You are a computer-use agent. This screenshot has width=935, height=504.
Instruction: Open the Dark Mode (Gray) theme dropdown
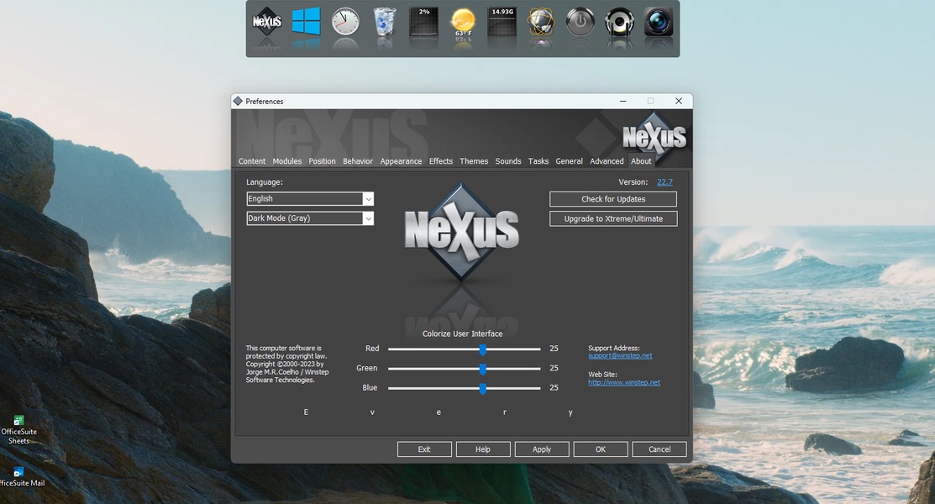tap(368, 218)
